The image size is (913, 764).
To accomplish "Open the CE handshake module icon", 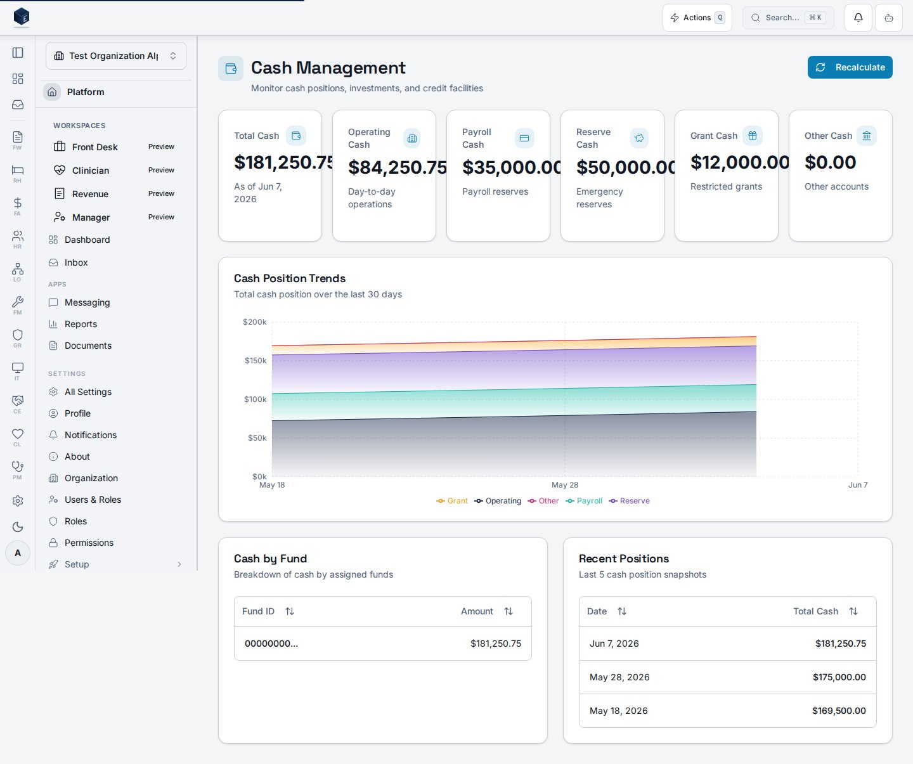I will coord(18,404).
